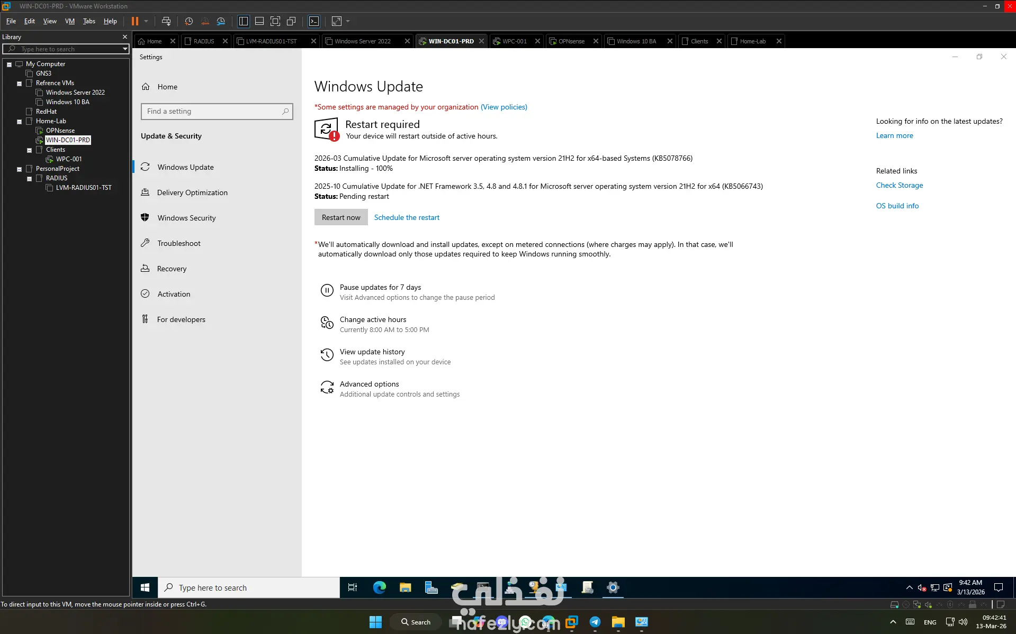Select RedHat in the library tree

point(46,112)
